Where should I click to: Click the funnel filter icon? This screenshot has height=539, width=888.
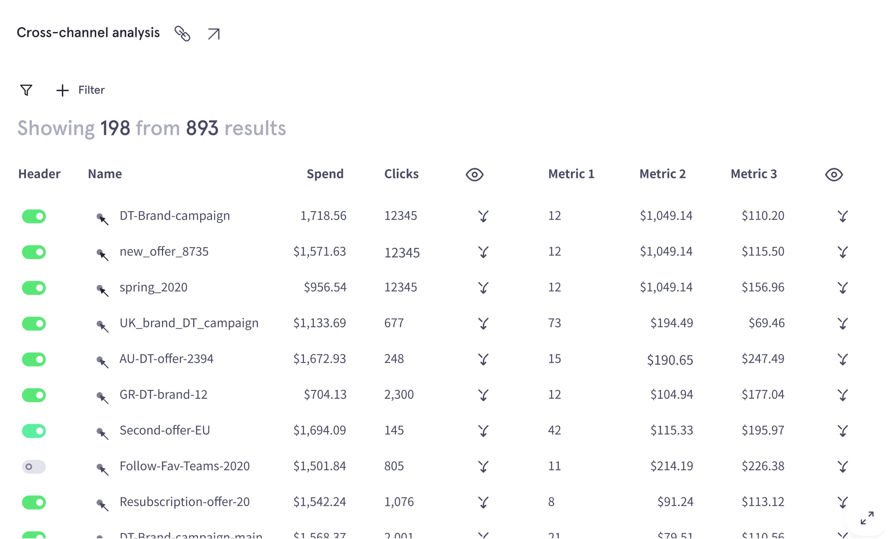click(26, 90)
